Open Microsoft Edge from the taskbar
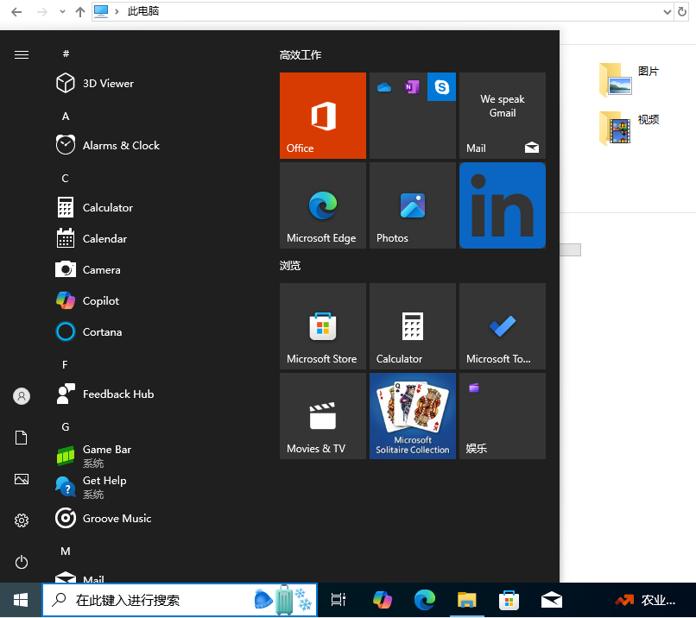This screenshot has height=618, width=696. click(x=424, y=600)
